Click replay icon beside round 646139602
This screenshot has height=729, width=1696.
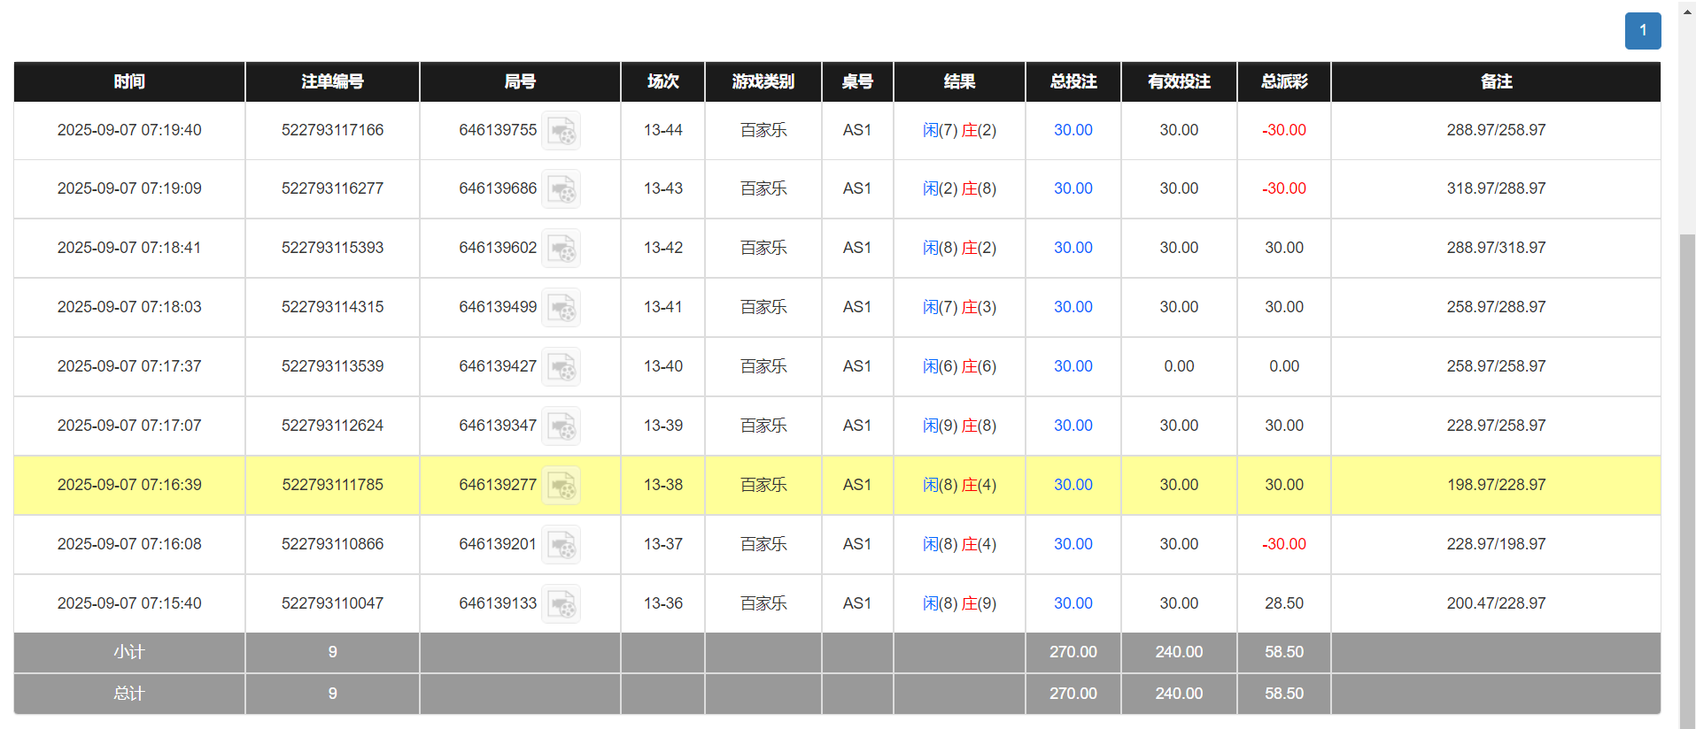click(x=561, y=249)
